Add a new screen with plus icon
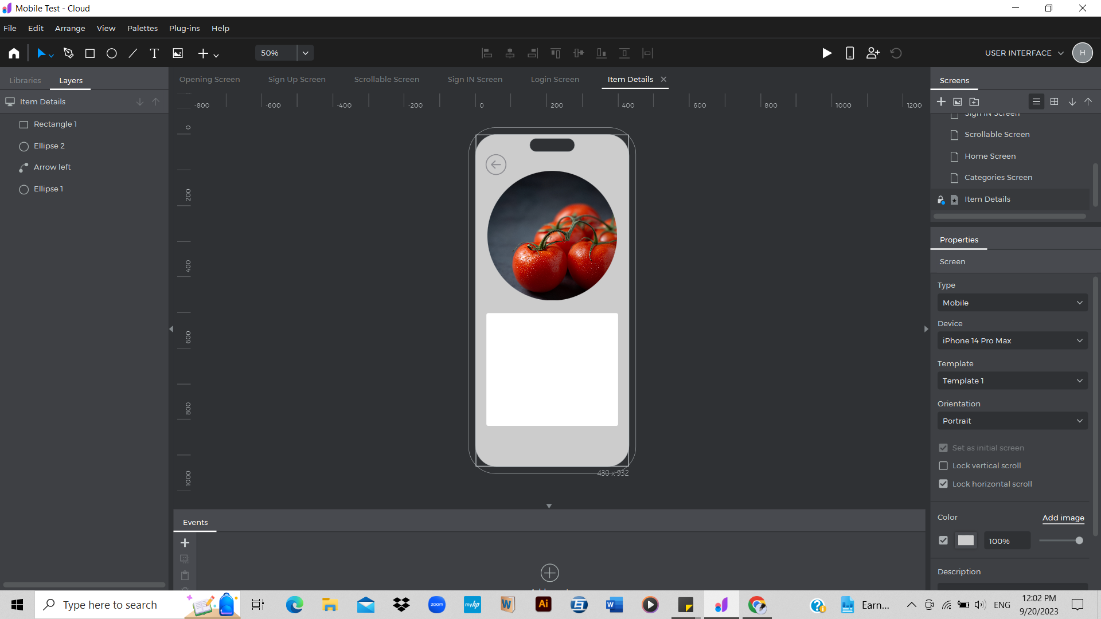Viewport: 1101px width, 619px height. pyautogui.click(x=941, y=101)
